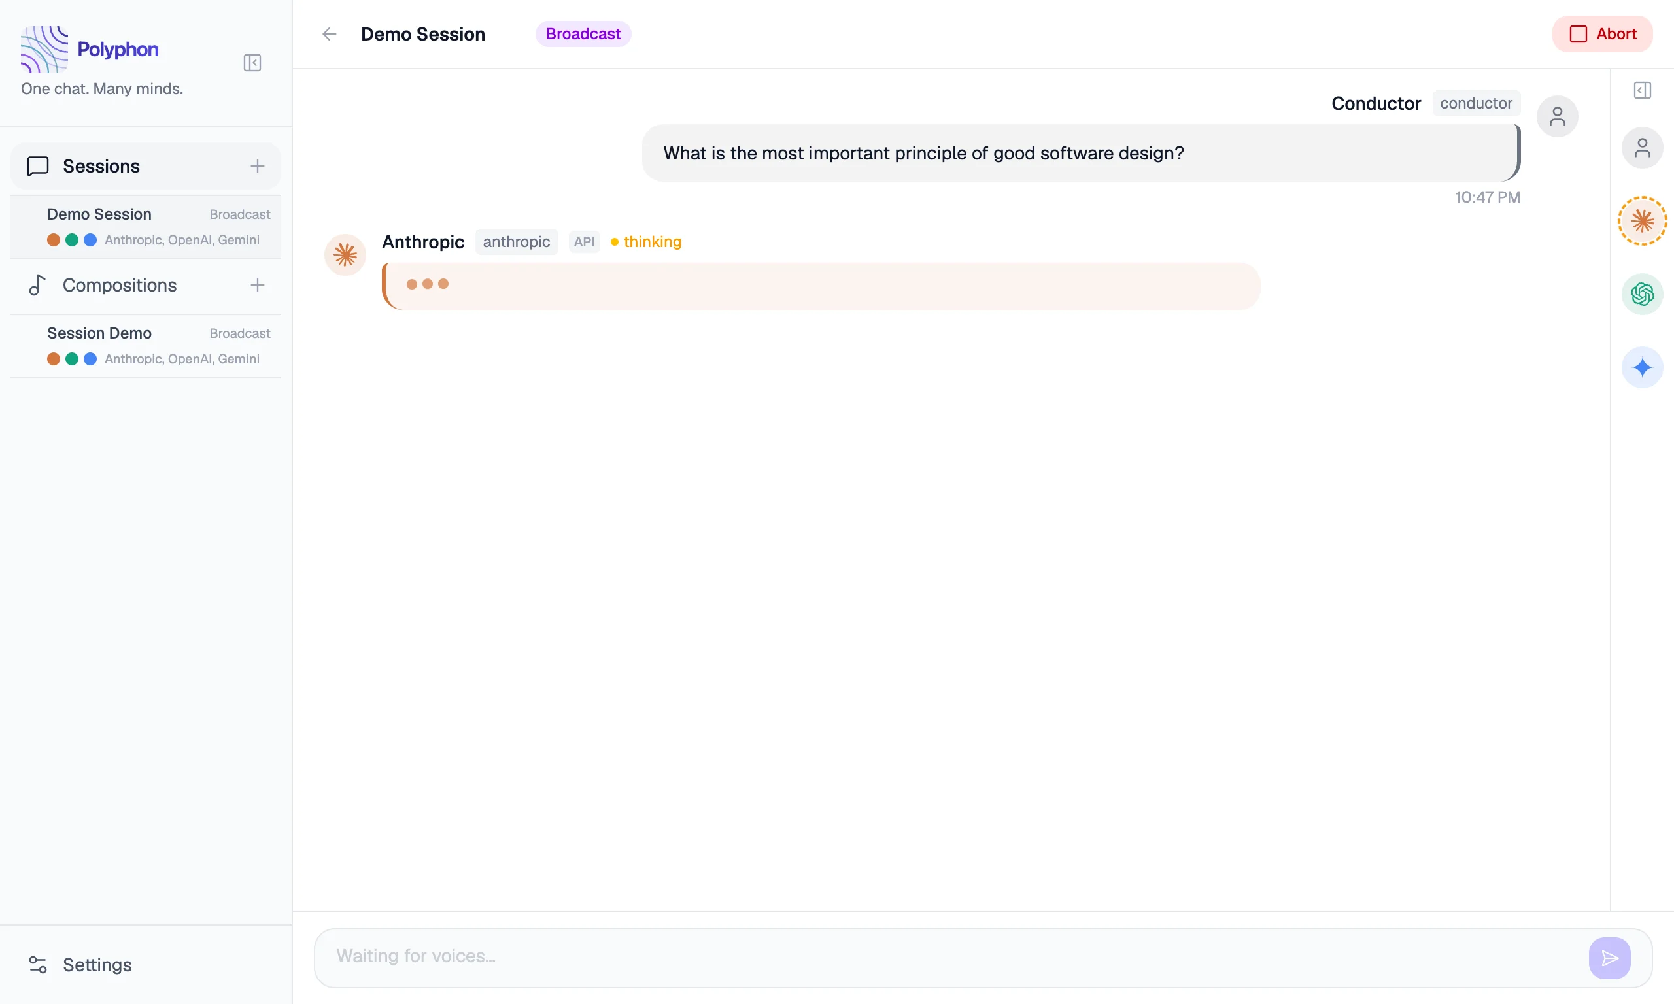The height and width of the screenshot is (1004, 1674).
Task: Click the send message arrow button
Action: (x=1609, y=958)
